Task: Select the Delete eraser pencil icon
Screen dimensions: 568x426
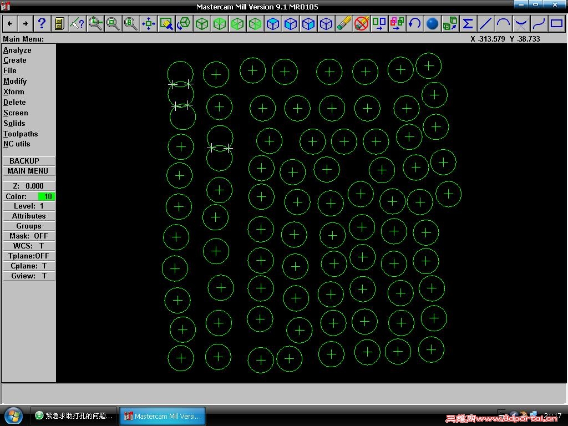Action: 343,24
